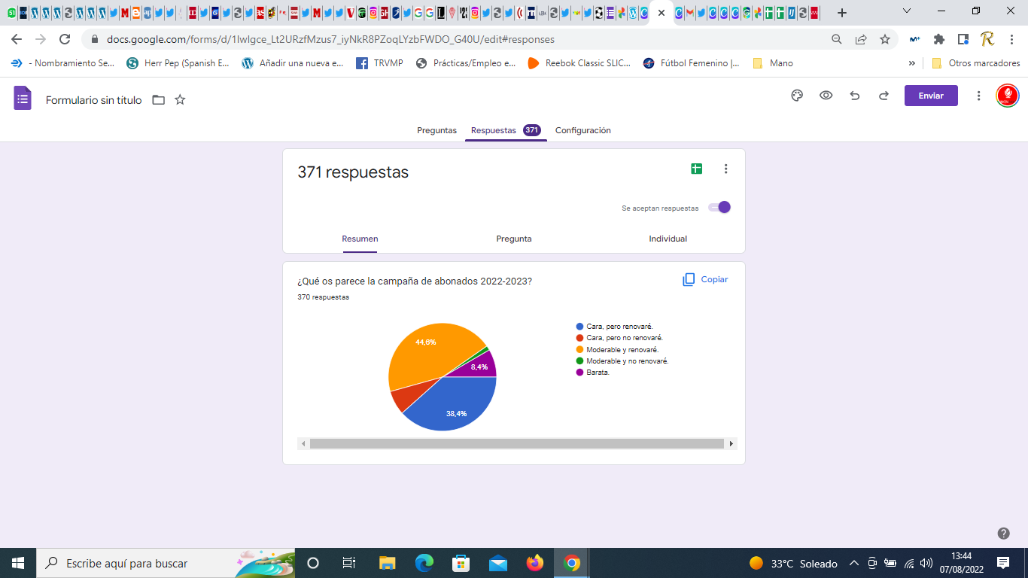The image size is (1028, 578).
Task: Click Copiar to copy the chart
Action: [705, 279]
